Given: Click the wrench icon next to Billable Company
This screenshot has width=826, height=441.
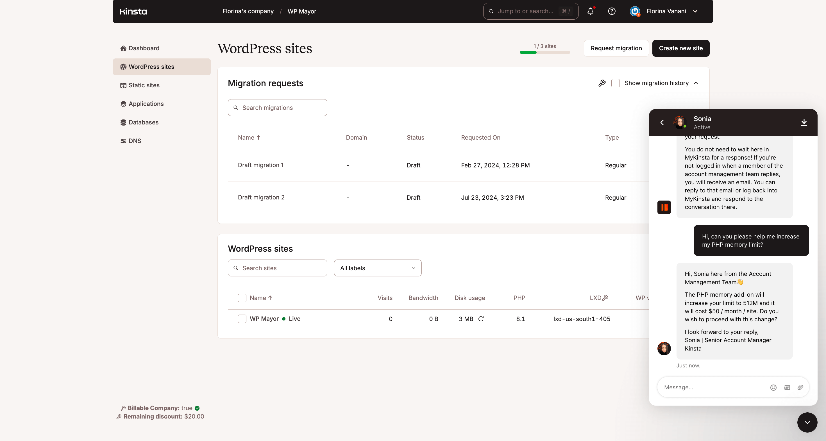Looking at the screenshot, I should [x=123, y=408].
